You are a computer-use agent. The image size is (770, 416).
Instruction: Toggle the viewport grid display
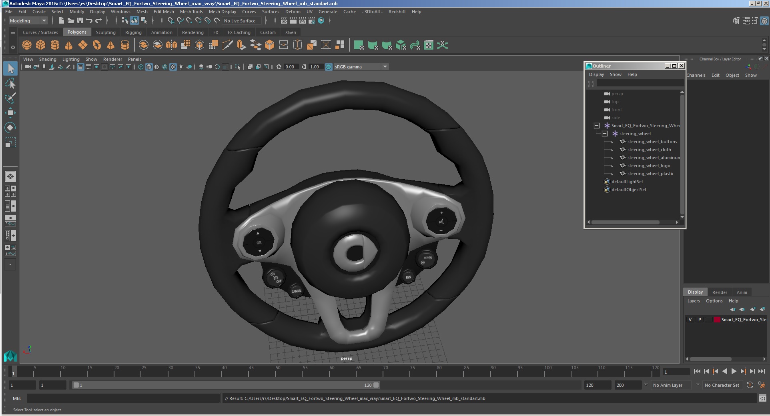tap(80, 67)
